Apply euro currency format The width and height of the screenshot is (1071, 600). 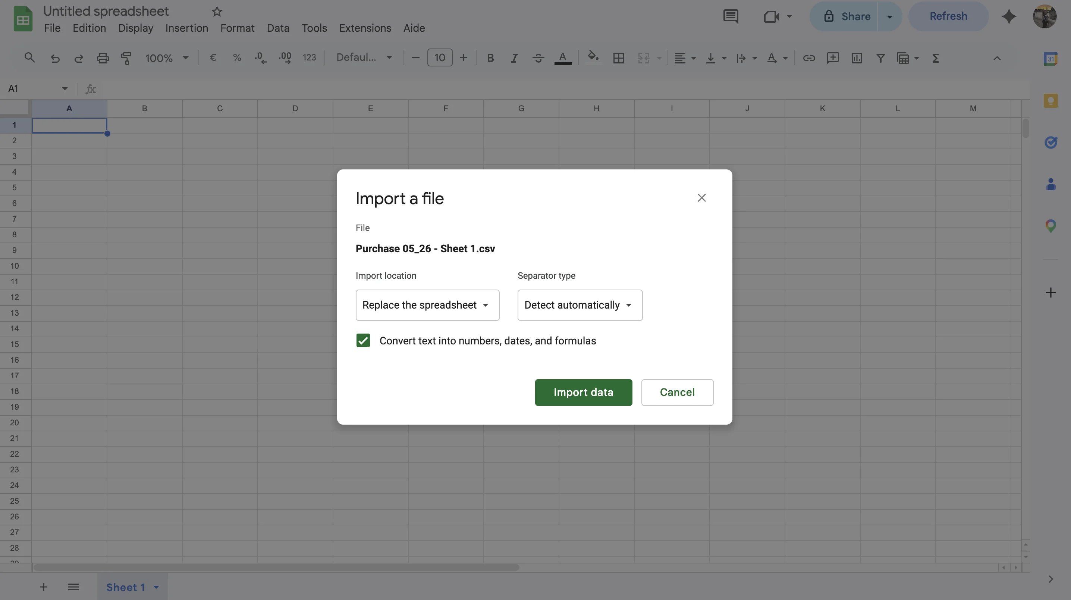tap(213, 57)
